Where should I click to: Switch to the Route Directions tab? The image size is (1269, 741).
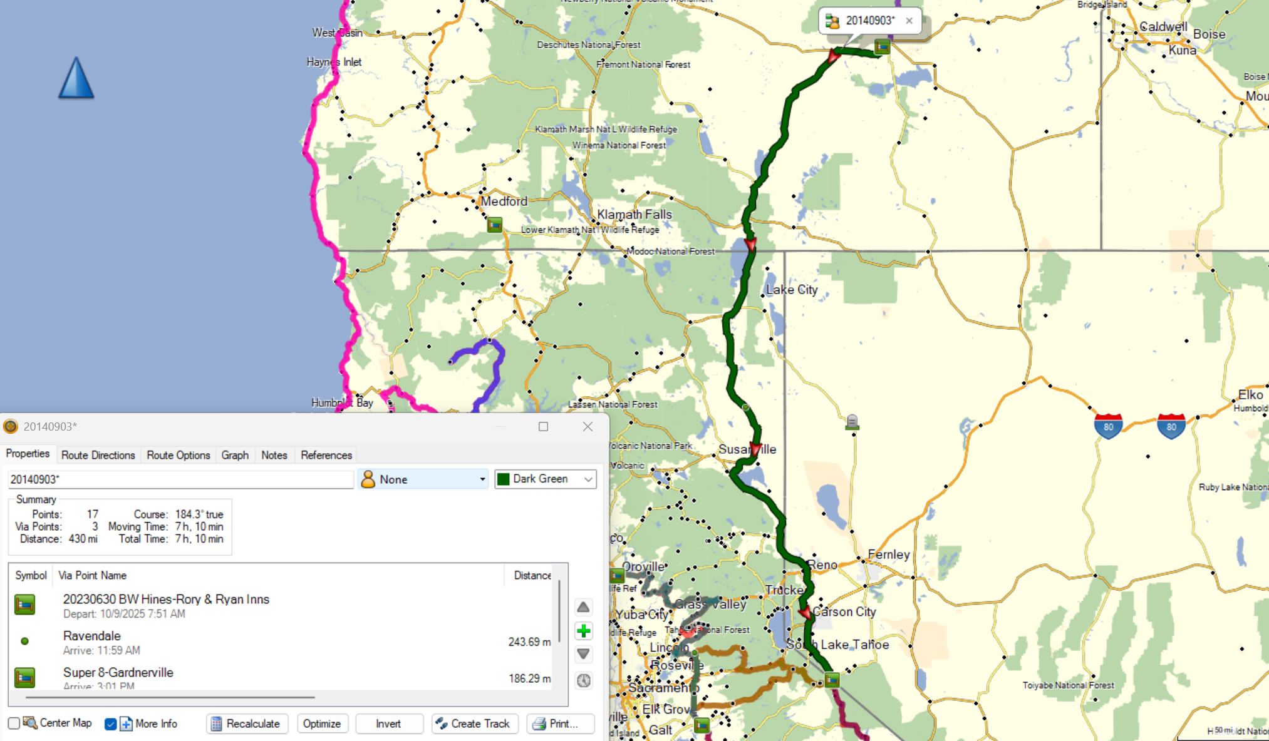[98, 455]
